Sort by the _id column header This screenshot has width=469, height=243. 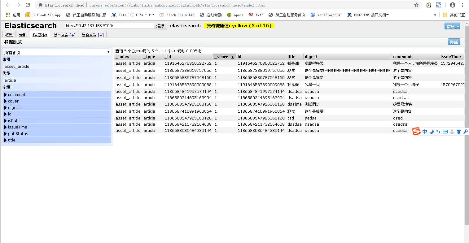pos(188,57)
